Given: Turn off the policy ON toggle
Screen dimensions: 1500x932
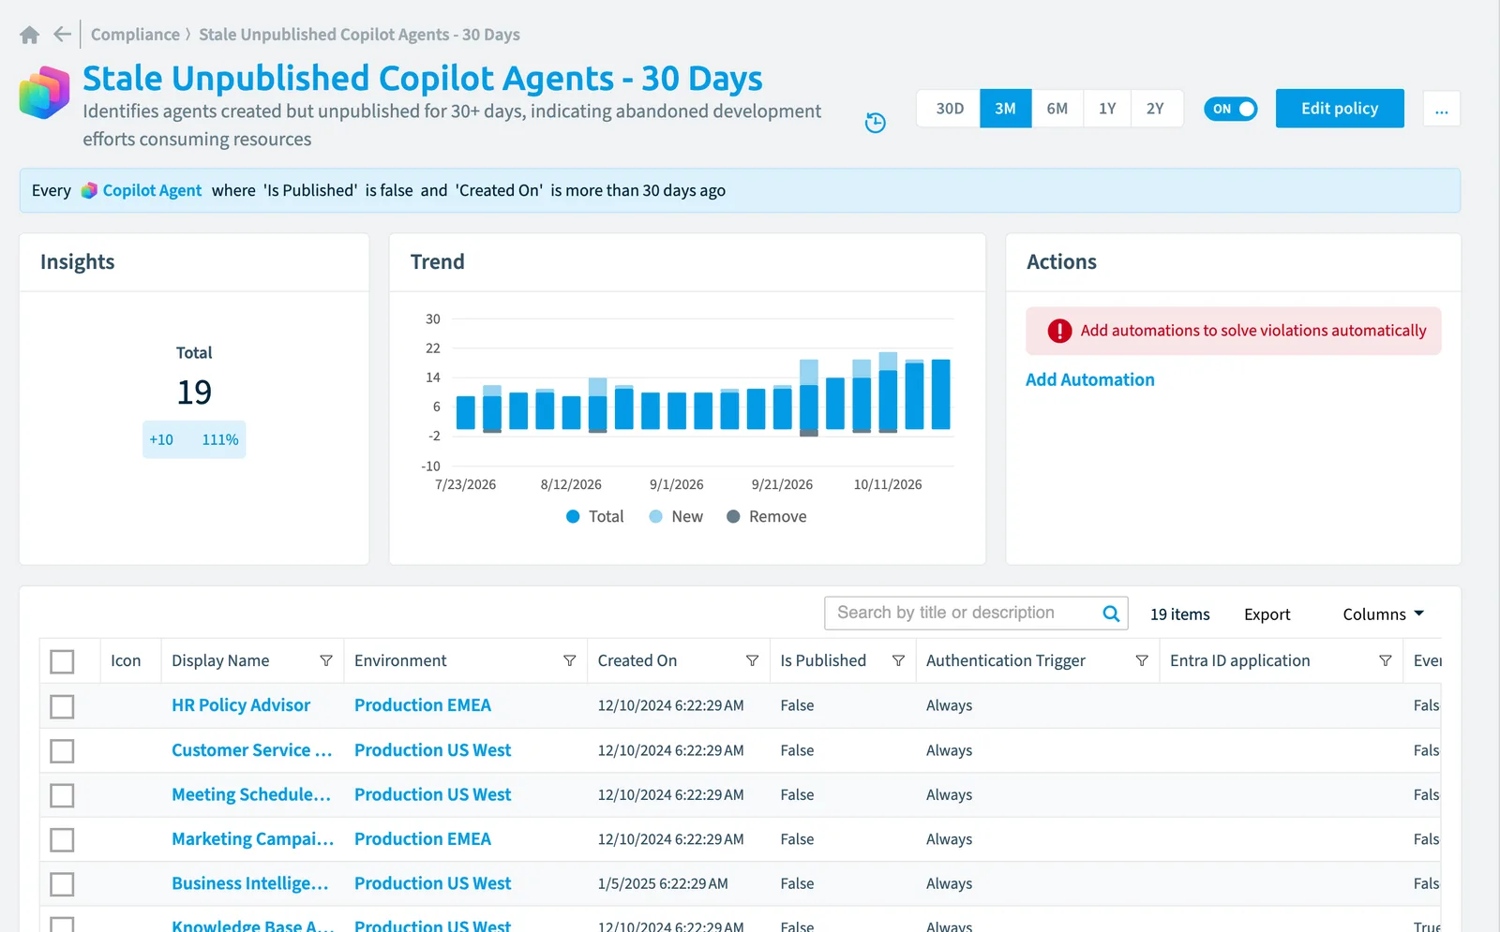Looking at the screenshot, I should 1230,109.
